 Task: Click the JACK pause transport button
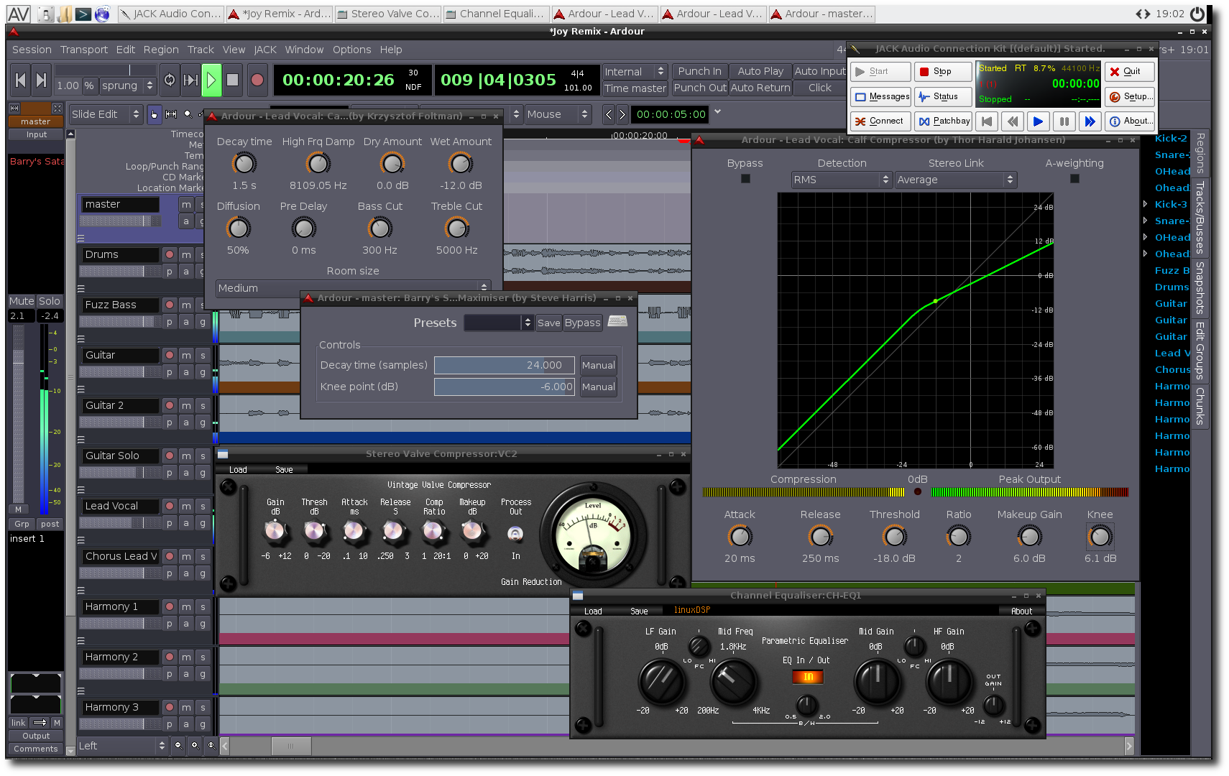[x=1064, y=121]
